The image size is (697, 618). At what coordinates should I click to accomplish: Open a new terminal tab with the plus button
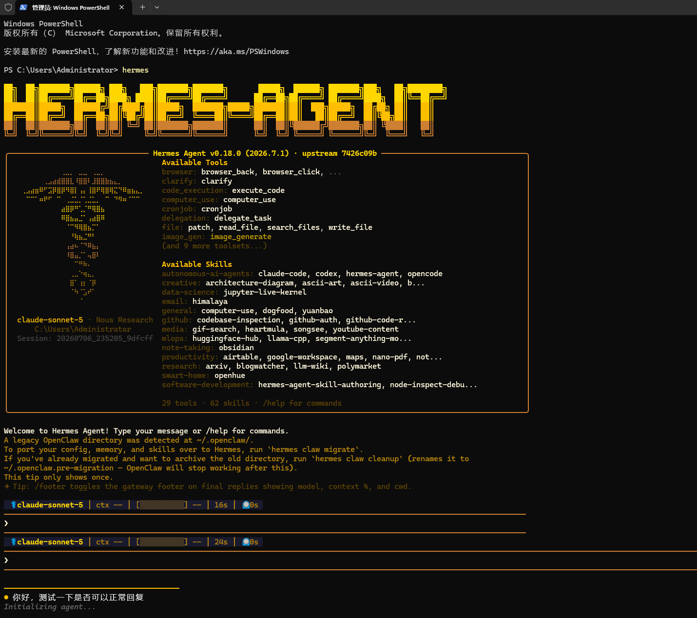click(x=142, y=7)
